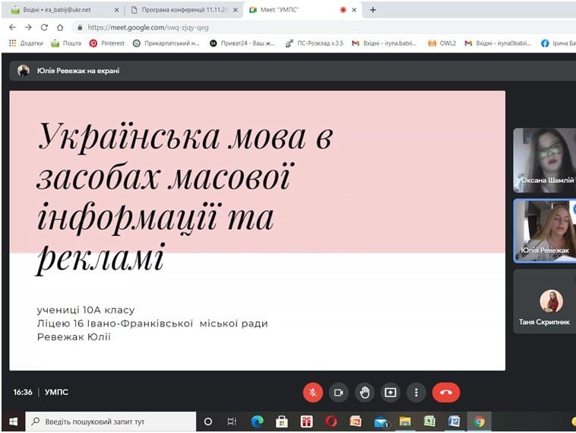Open the Додатки apps shortcut
Screen dimensions: 576x433
(27, 43)
